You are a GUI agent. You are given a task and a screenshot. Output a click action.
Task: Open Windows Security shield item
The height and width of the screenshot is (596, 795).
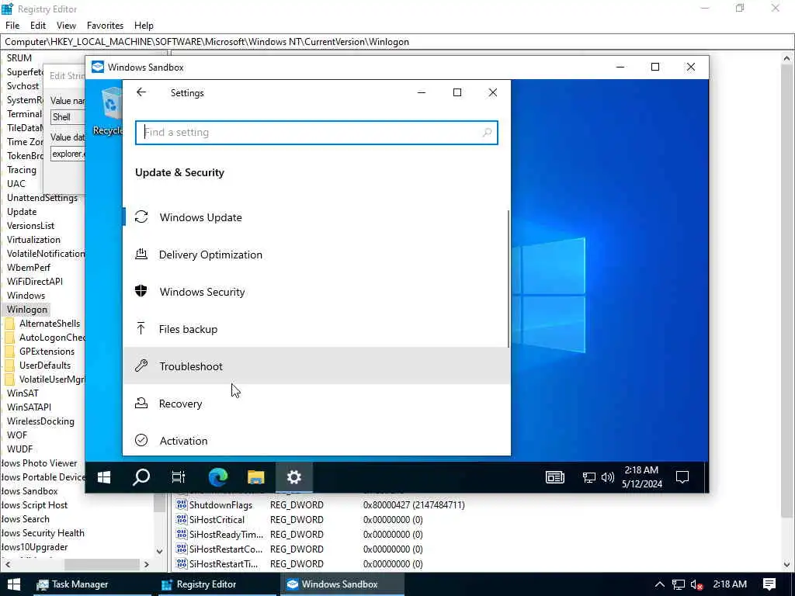317,292
